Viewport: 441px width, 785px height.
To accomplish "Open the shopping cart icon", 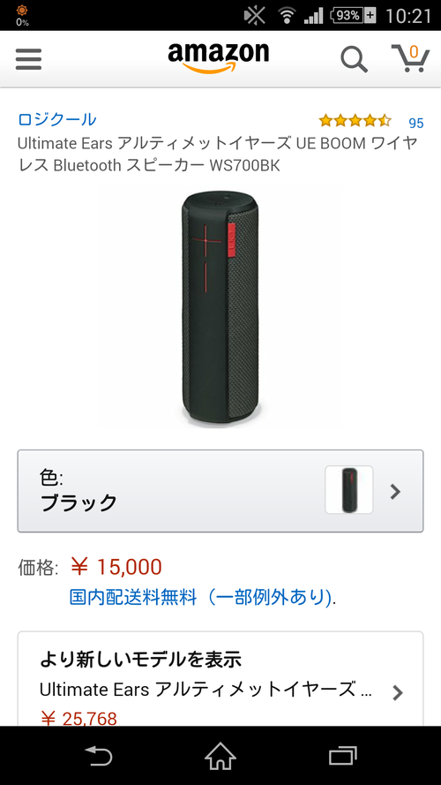I will point(410,58).
